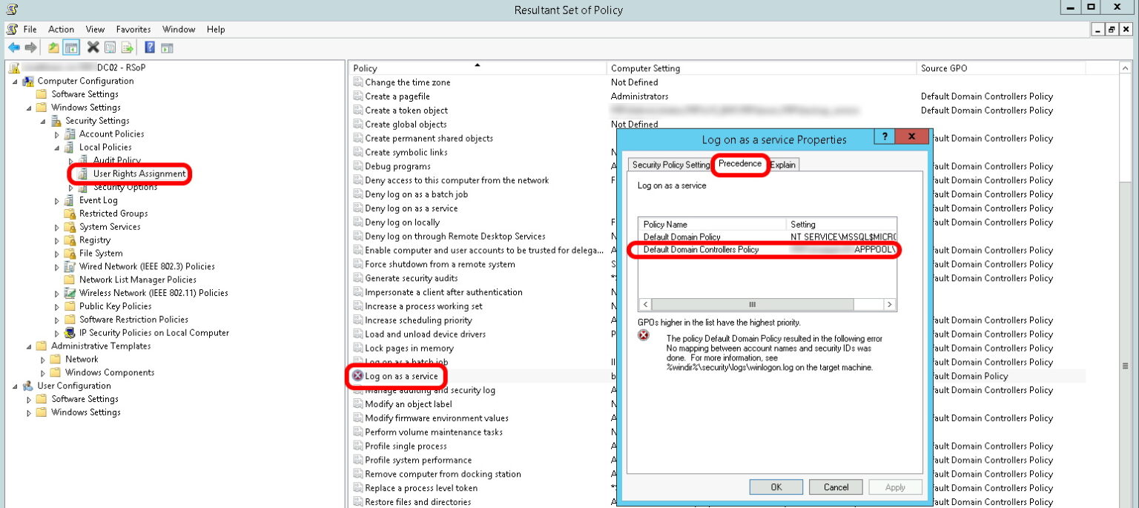Navigate back using the blue Back arrow icon
This screenshot has height=508, width=1139.
[13, 47]
